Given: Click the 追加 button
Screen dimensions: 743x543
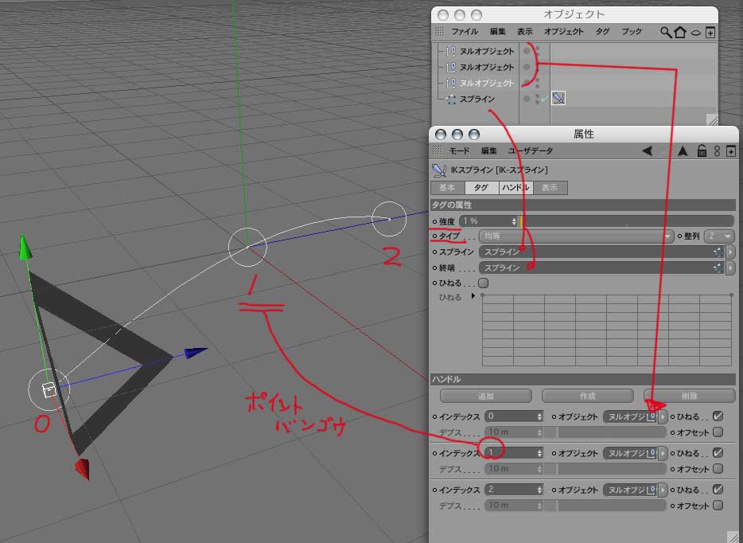Looking at the screenshot, I should 486,396.
